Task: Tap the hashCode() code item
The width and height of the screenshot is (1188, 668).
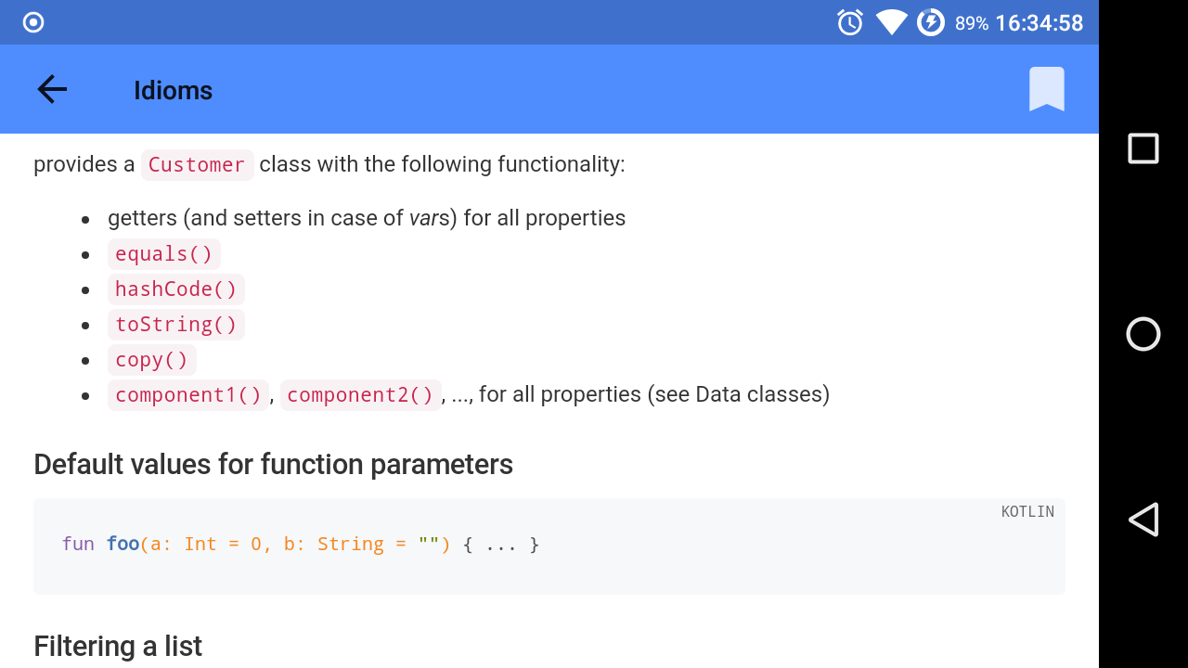Action: pyautogui.click(x=176, y=289)
